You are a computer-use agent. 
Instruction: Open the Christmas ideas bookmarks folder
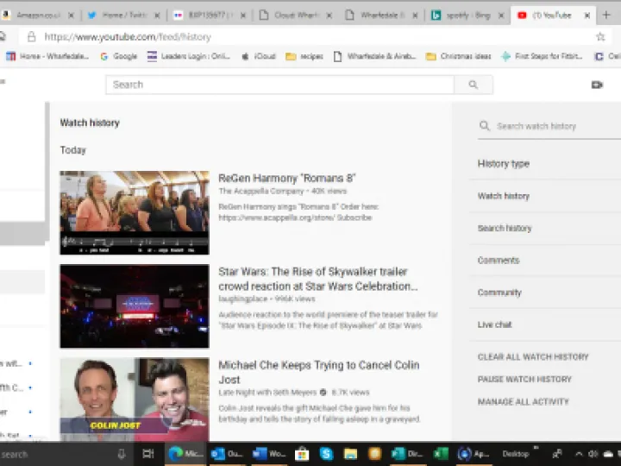pyautogui.click(x=459, y=56)
